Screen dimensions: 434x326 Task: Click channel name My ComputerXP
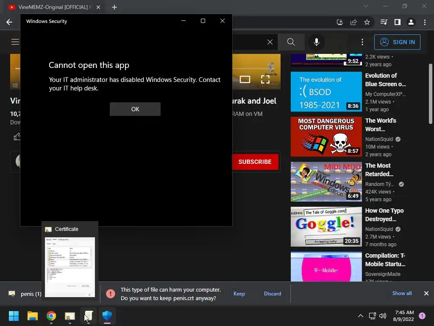(x=385, y=94)
